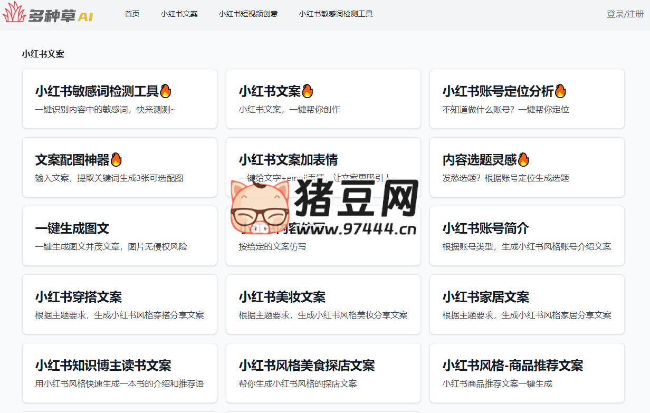650x413 pixels.
Task: Open the 内容选题灵感 card title
Action: click(480, 160)
